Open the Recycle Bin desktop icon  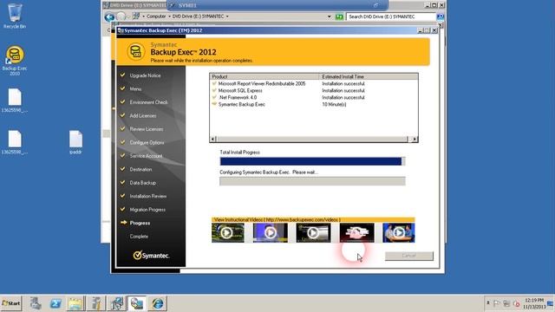15,16
